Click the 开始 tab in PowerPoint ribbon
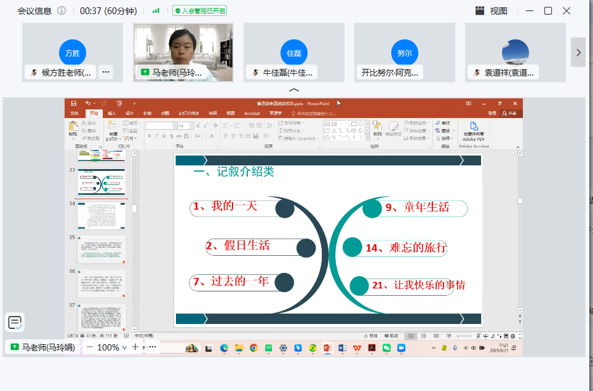The image size is (593, 391). (x=94, y=113)
